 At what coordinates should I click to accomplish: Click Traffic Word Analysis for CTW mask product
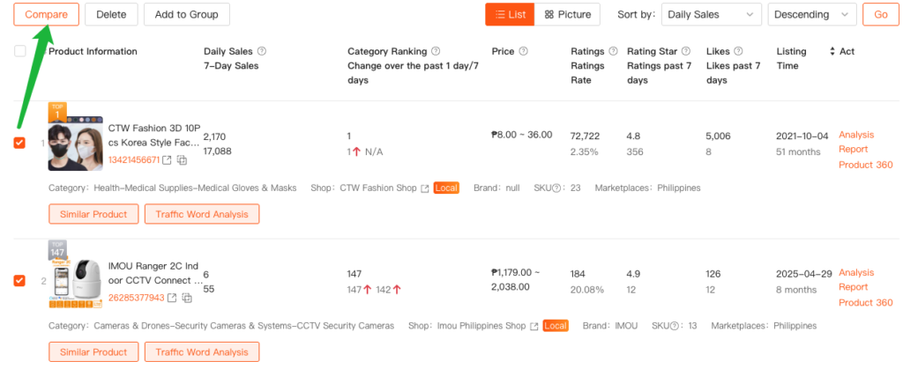[x=202, y=214]
